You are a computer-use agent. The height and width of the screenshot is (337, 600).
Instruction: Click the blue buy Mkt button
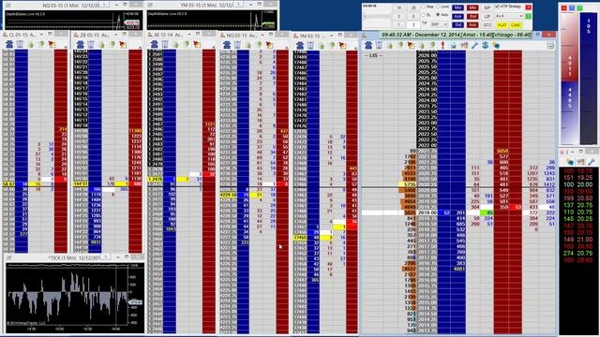point(457,7)
